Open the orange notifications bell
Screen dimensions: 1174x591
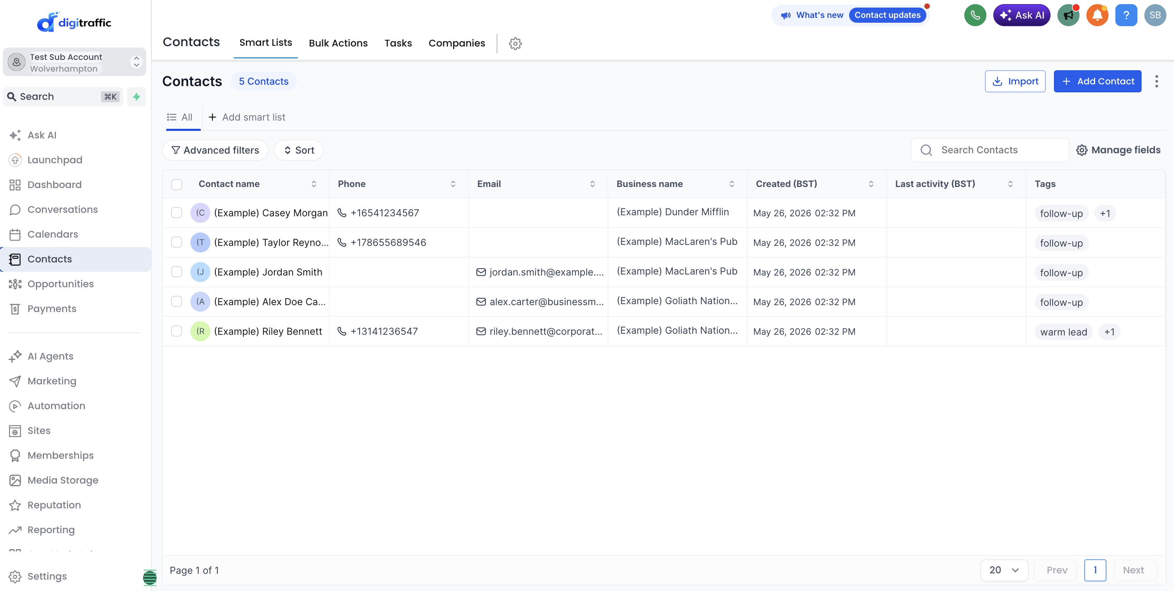tap(1097, 15)
